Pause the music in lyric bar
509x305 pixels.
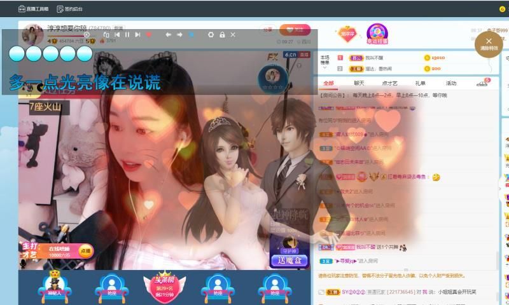tap(127, 35)
